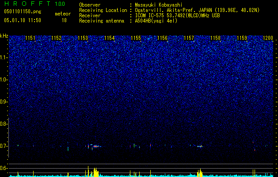Click the 1156 time marker
Viewport: 278px width, 177px height.
coord(162,38)
